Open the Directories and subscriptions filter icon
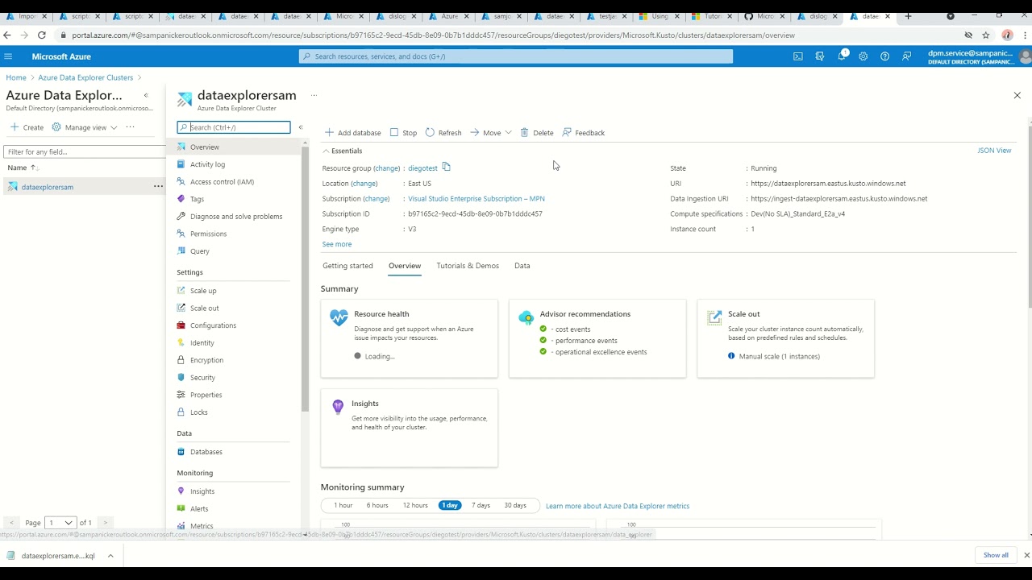Screen dimensions: 1032x580 (x=820, y=56)
